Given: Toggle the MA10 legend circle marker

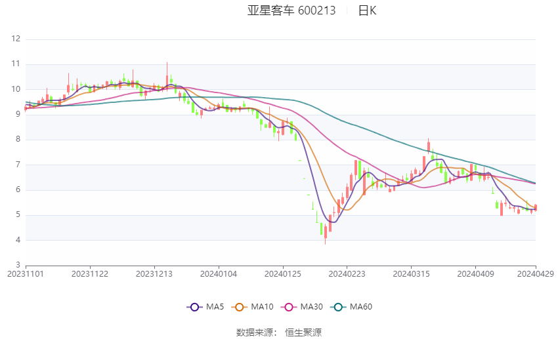Looking at the screenshot, I should pyautogui.click(x=240, y=307).
